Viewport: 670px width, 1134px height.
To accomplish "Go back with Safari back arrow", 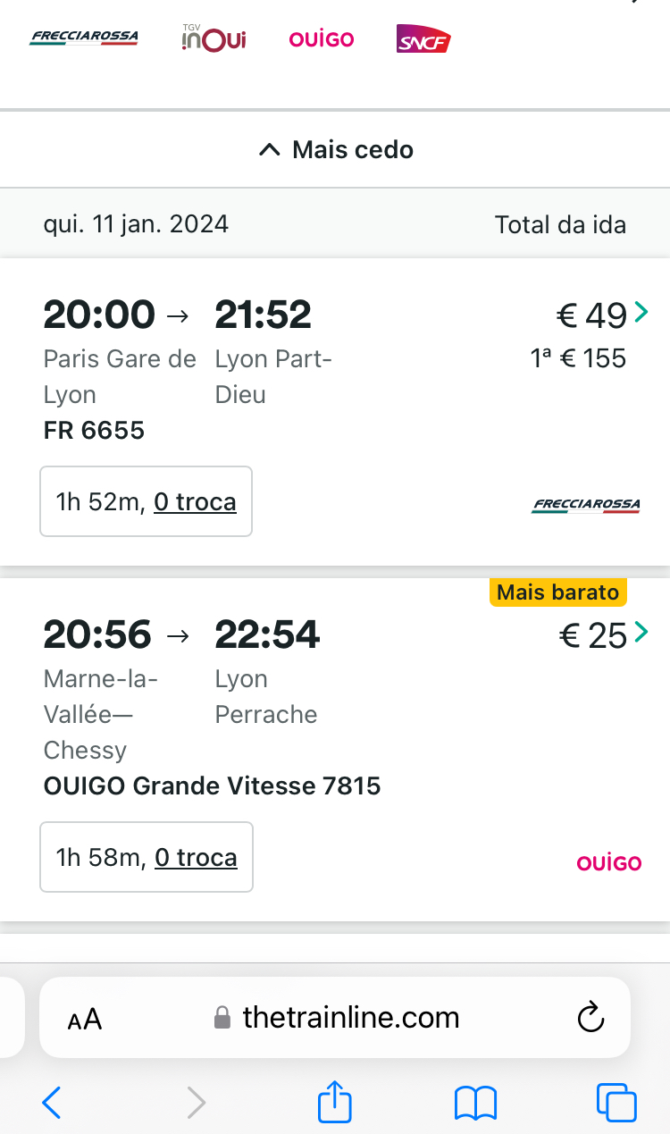I will click(x=52, y=1103).
